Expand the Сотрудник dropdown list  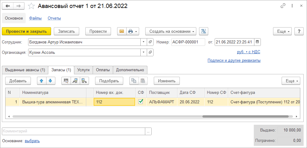[x=144, y=42]
